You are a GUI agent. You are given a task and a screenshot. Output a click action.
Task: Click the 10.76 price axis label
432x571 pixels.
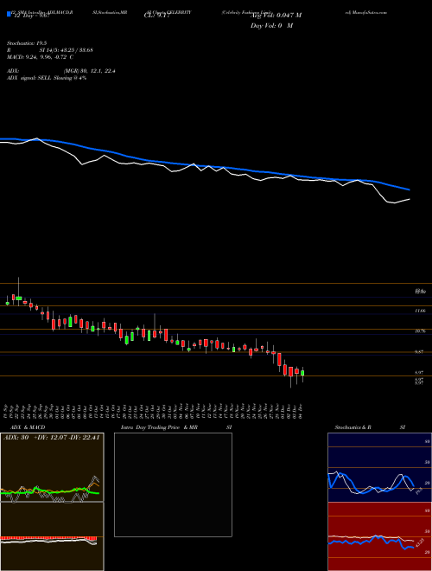[x=420, y=331]
